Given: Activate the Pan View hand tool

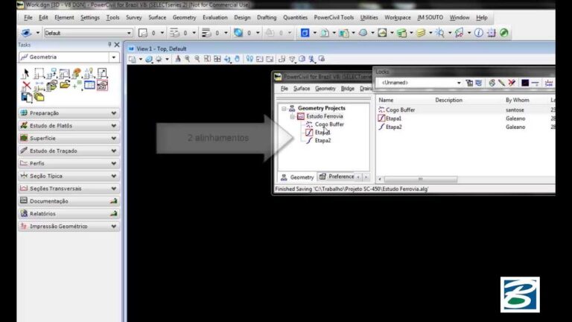Looking at the screenshot, I should (237, 59).
